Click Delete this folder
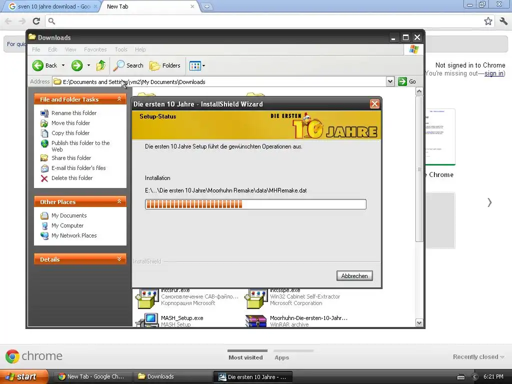This screenshot has height=384, width=512. tap(72, 178)
